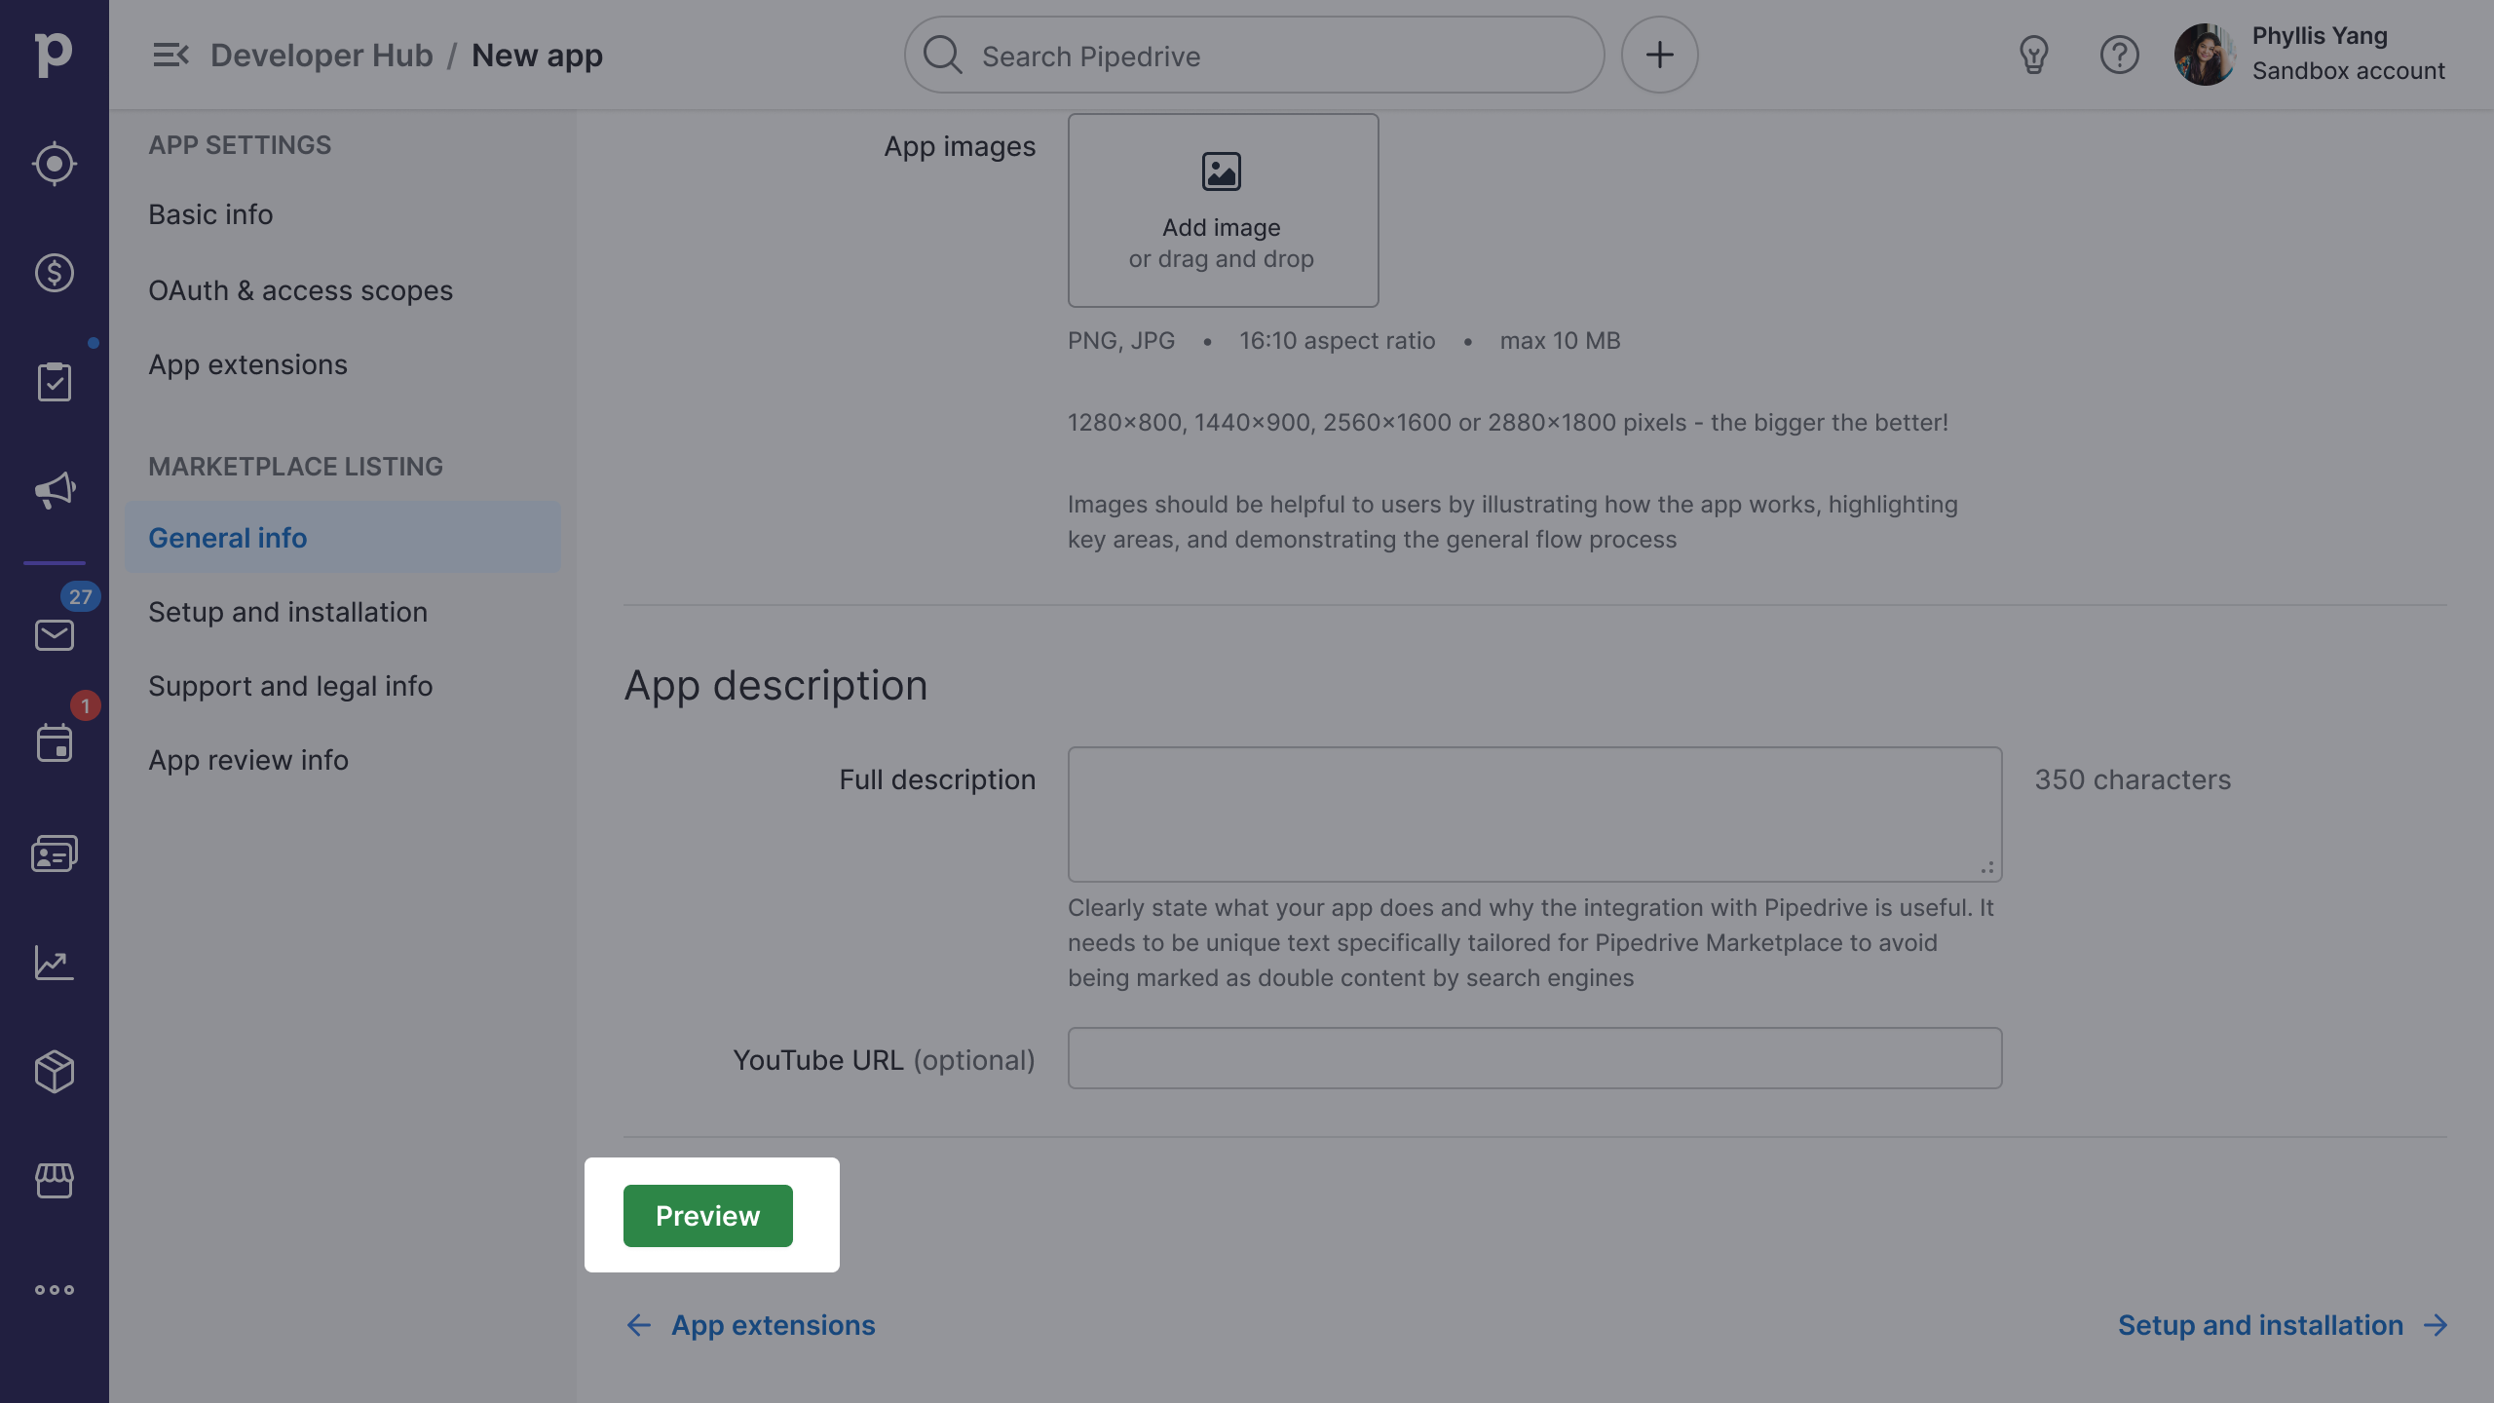The image size is (2494, 1403).
Task: Collapse the navigation menu toggle icon
Action: point(170,56)
